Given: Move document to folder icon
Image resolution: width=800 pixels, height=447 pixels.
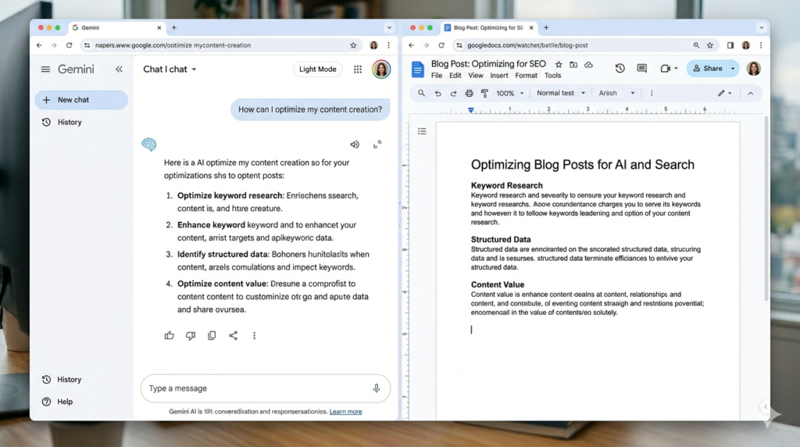Looking at the screenshot, I should 573,65.
